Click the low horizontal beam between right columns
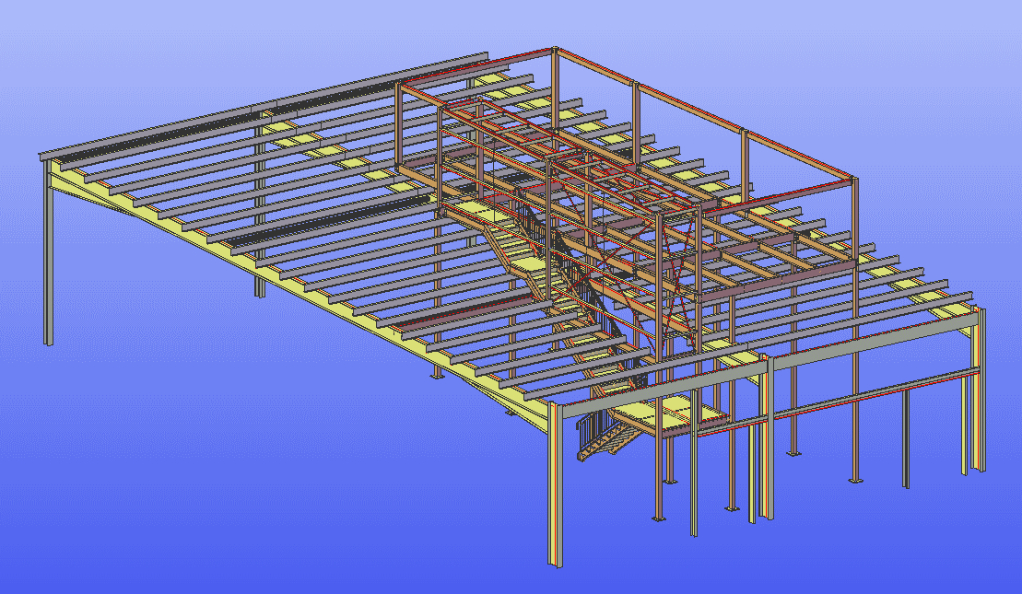This screenshot has width=1022, height=594. (875, 394)
